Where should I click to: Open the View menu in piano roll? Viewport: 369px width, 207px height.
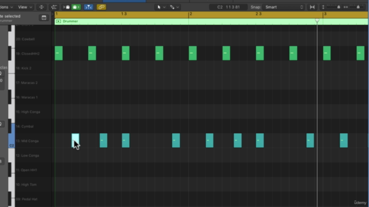[25, 7]
